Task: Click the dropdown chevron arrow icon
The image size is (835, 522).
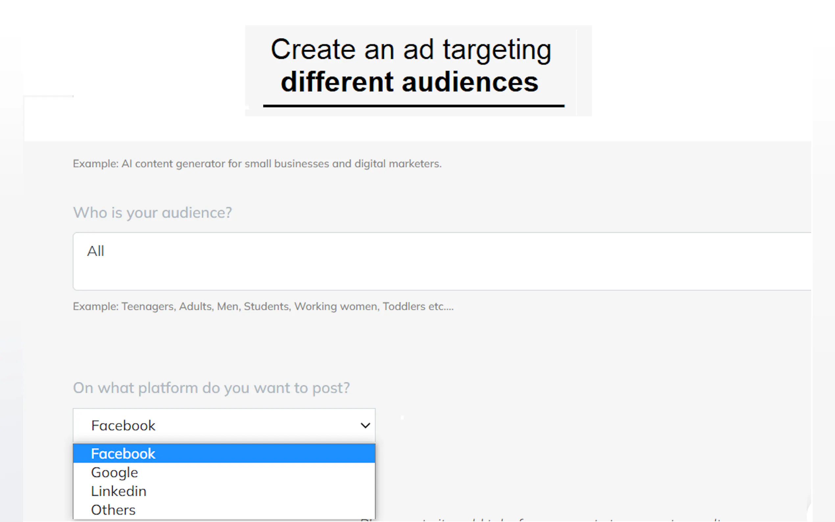Action: tap(365, 425)
